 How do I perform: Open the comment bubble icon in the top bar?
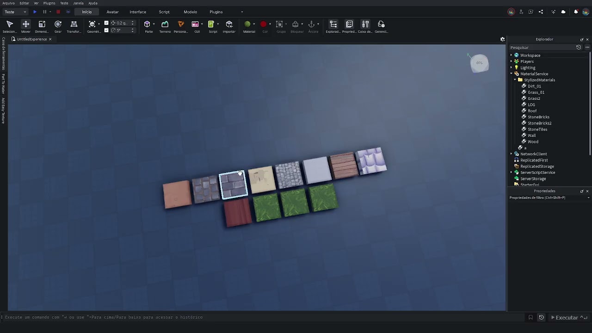[531, 12]
